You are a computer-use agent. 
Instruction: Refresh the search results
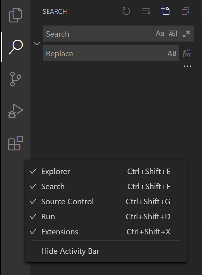[x=126, y=11]
